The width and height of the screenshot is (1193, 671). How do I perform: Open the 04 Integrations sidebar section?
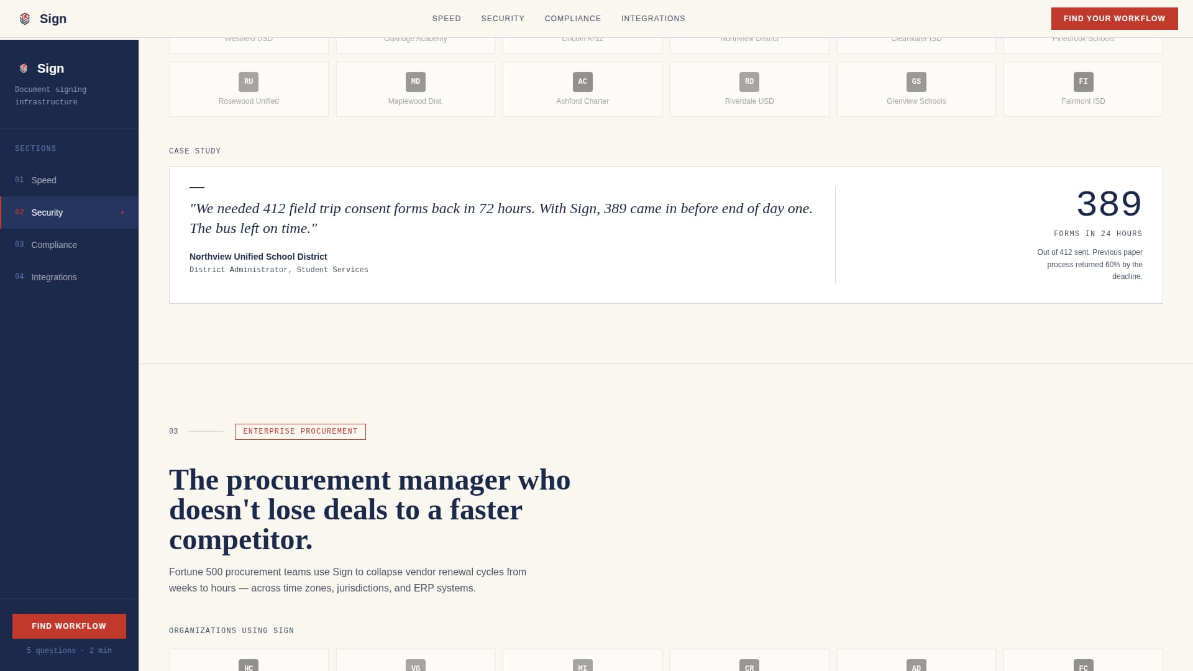coord(54,277)
